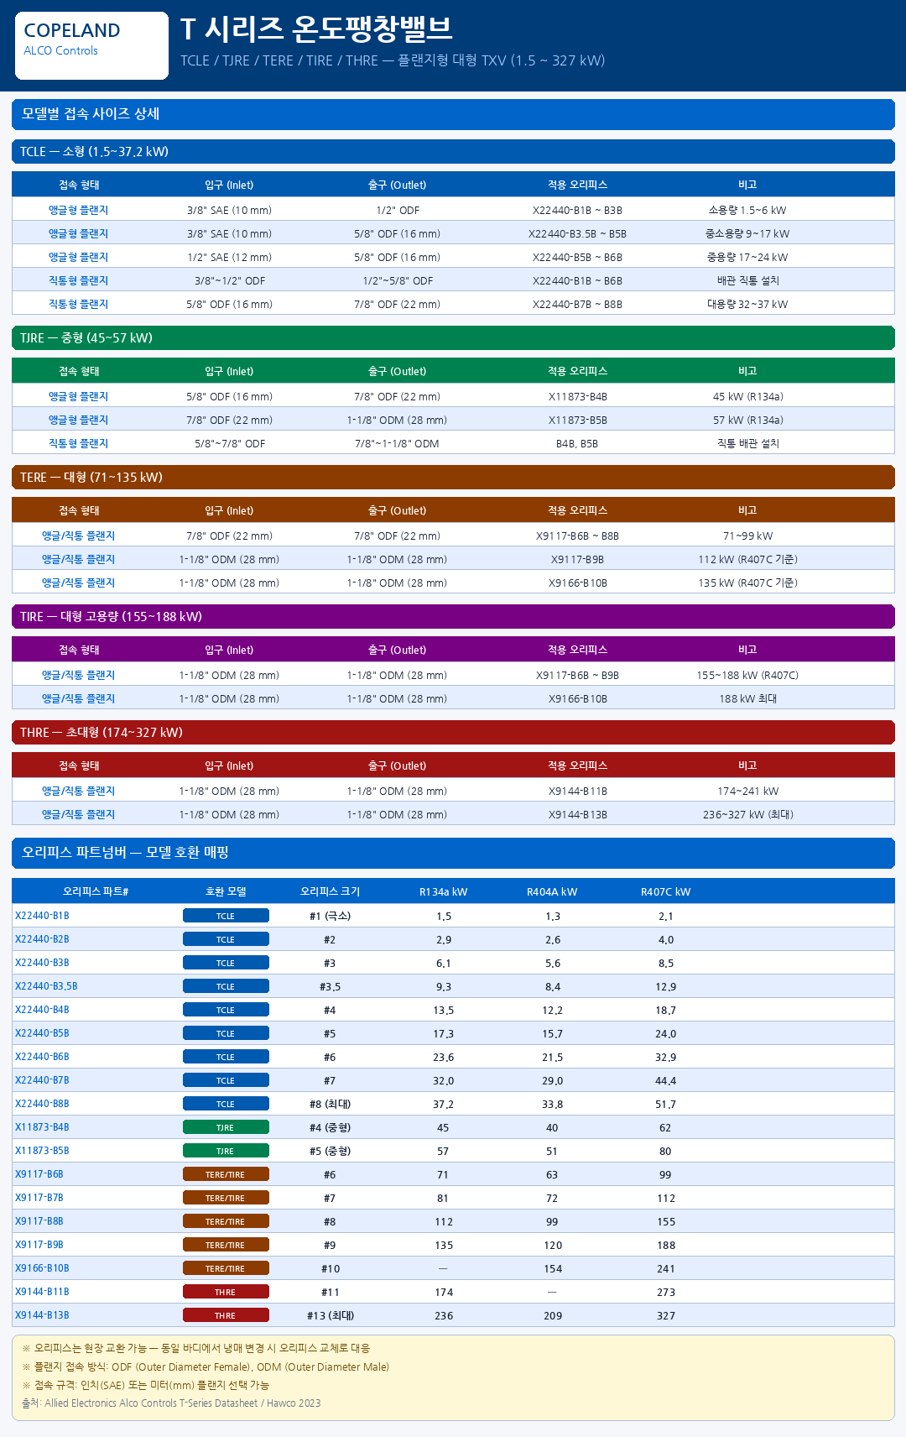Open the X9117-B6B part number link
This screenshot has width=906, height=1437.
(x=39, y=1174)
